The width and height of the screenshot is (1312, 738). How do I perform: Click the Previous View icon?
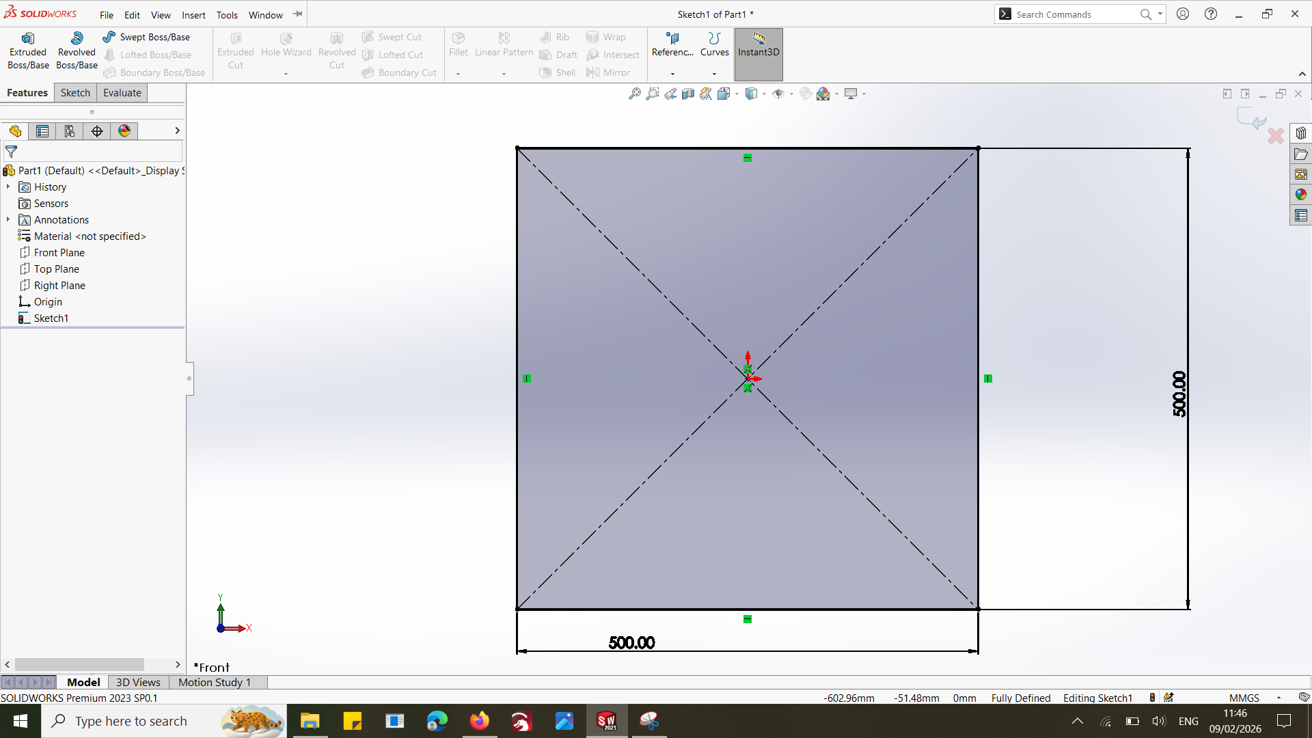tap(670, 94)
